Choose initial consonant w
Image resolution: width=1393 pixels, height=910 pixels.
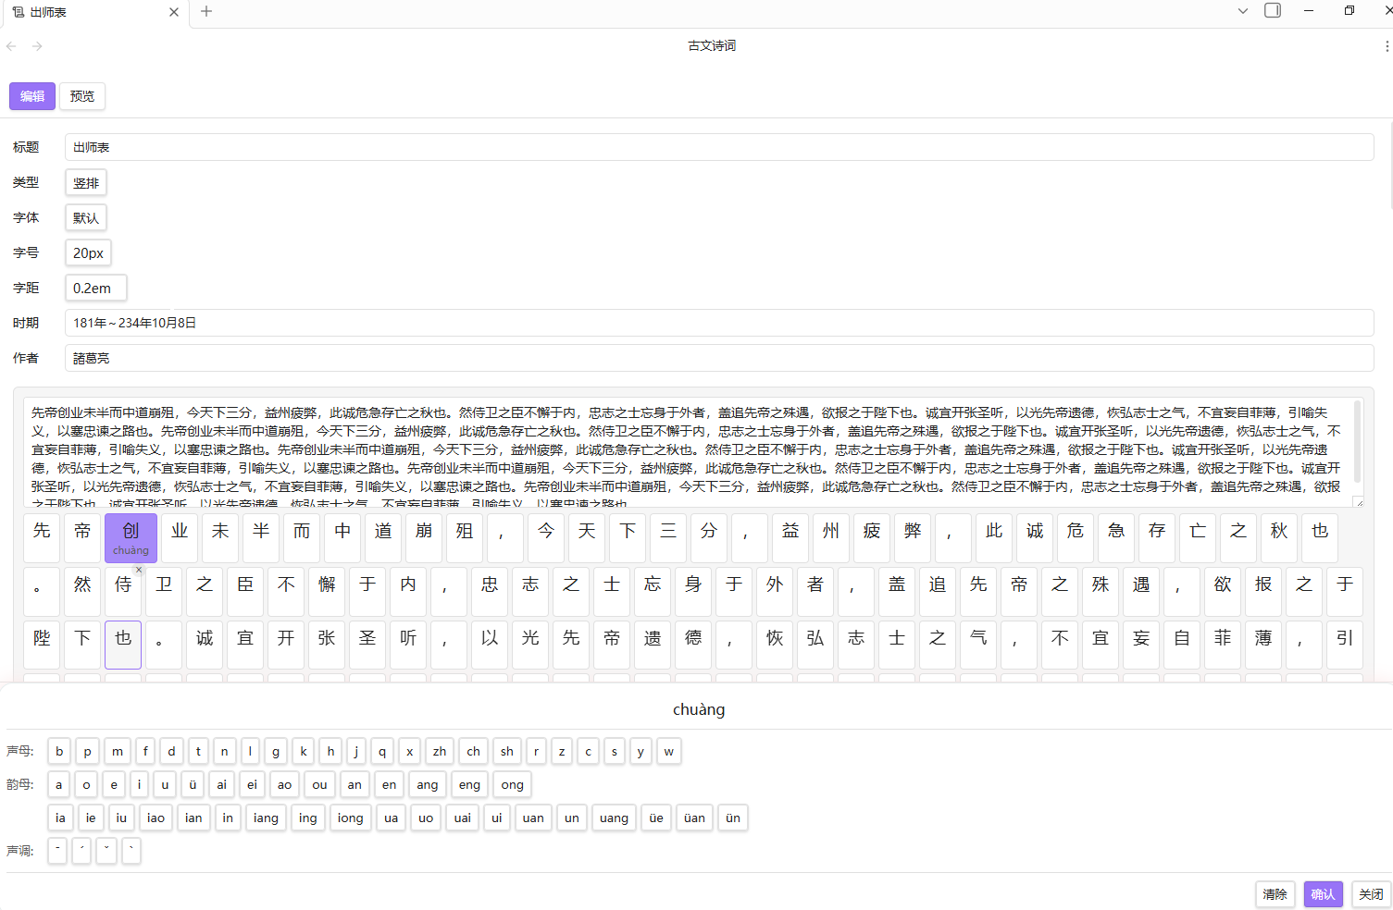point(668,752)
